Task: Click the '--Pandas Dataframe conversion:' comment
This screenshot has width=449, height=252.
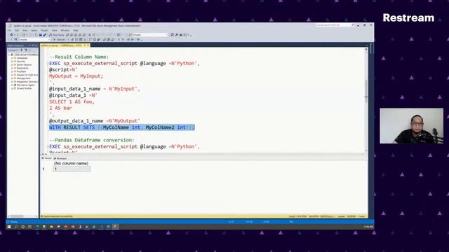Action: click(x=92, y=140)
